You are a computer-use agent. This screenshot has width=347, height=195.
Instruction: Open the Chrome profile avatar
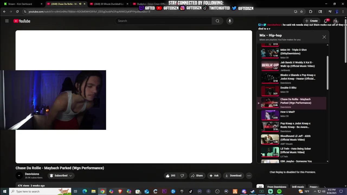(x=337, y=12)
